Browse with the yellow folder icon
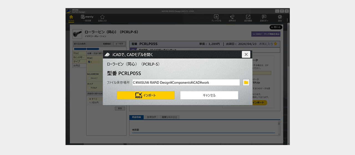The height and width of the screenshot is (155, 355). pos(246,82)
